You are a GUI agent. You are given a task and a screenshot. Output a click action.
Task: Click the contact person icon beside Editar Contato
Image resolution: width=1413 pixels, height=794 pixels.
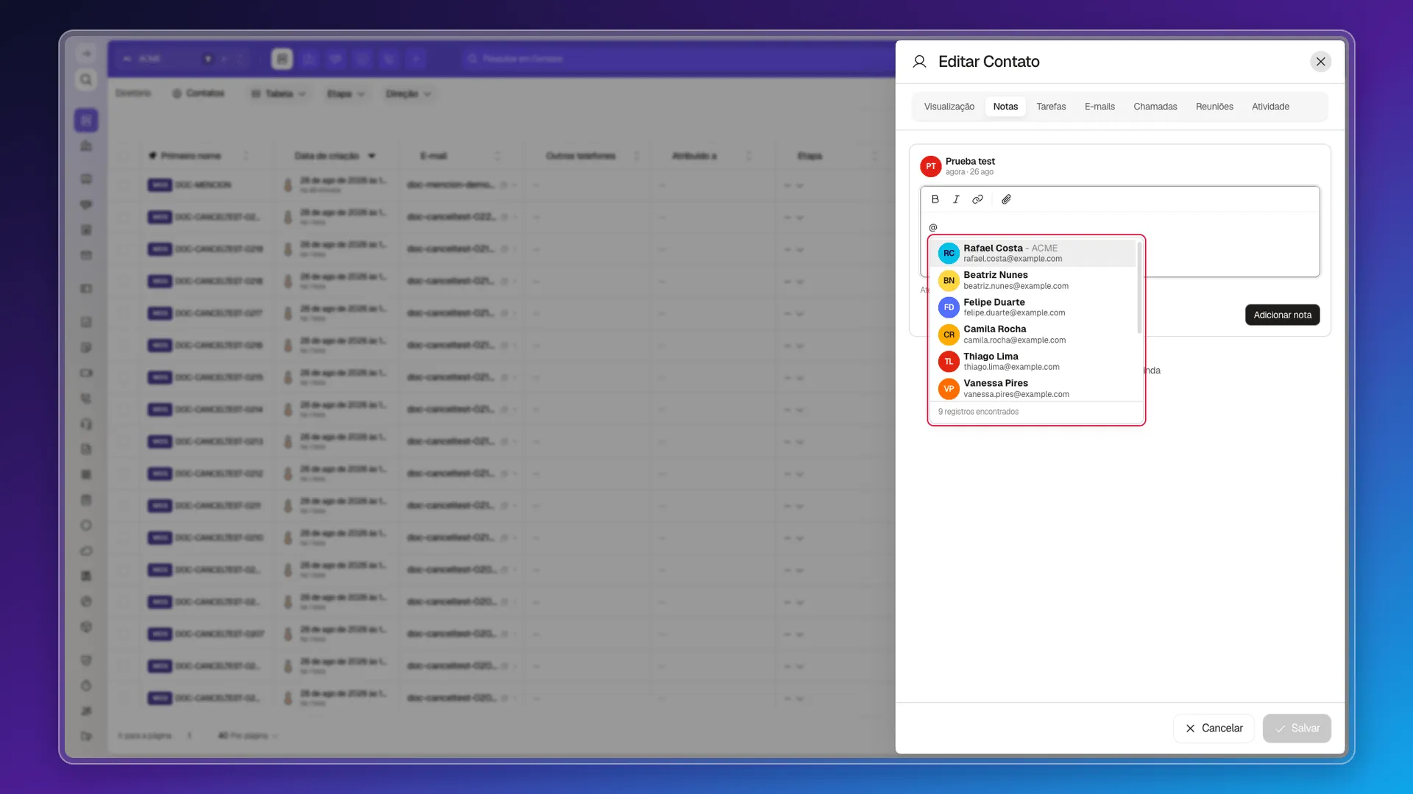pyautogui.click(x=919, y=62)
